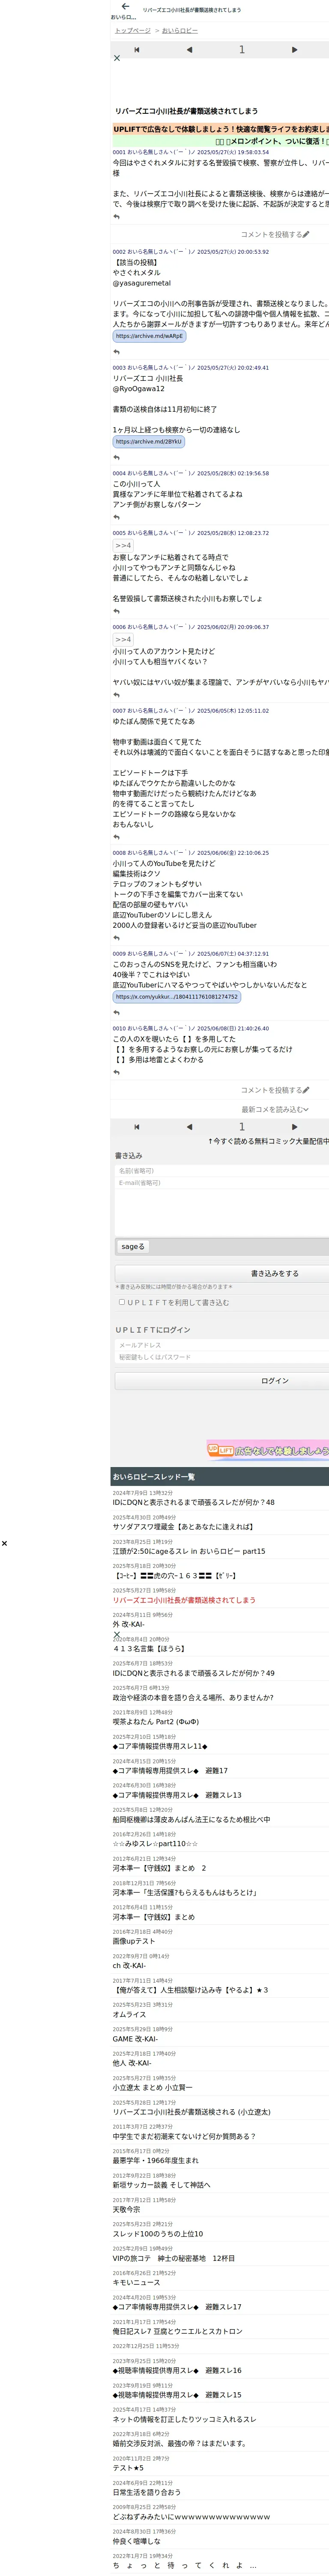Image resolution: width=329 pixels, height=2576 pixels.
Task: Open the archive.md/wARpE link in post 0002
Action: coord(149,336)
